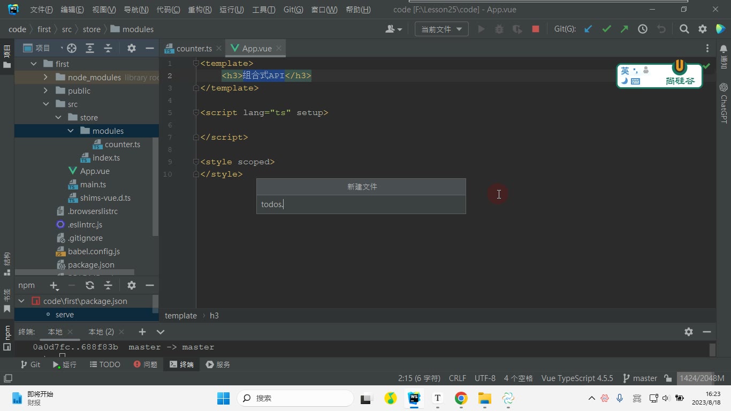Open terminal tab list dropdown arrow
The width and height of the screenshot is (731, 411).
[x=160, y=332]
